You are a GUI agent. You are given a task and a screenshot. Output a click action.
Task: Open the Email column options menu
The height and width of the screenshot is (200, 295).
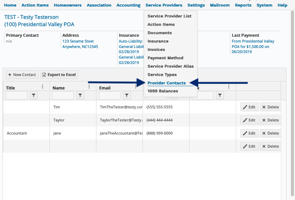135,87
